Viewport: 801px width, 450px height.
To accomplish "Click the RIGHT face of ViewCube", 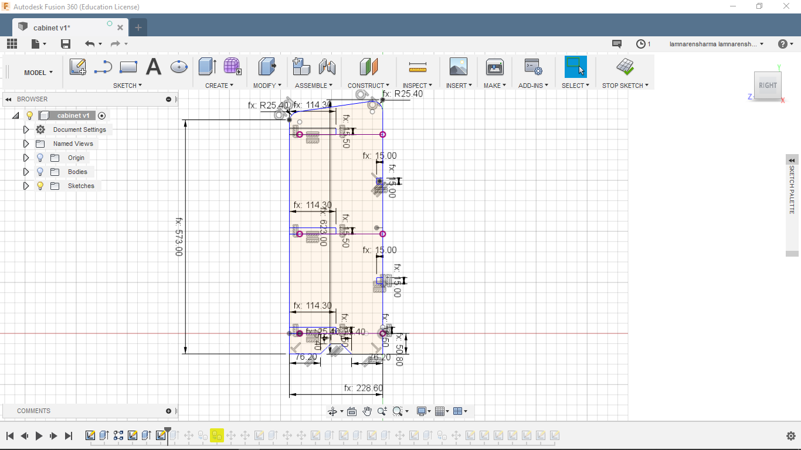I will tap(768, 85).
